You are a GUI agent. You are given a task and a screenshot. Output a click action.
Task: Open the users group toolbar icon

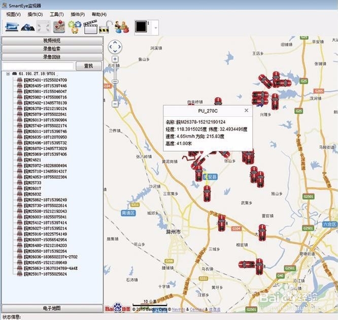(122, 27)
